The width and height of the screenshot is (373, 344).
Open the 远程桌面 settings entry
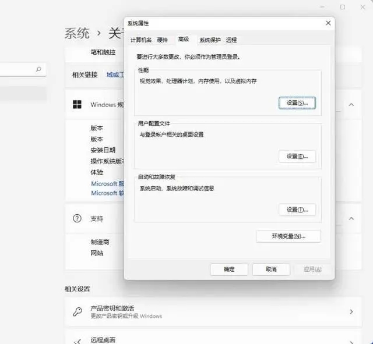point(213,336)
